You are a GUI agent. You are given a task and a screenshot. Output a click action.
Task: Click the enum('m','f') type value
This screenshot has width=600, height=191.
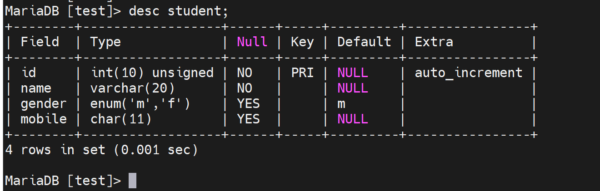[140, 103]
